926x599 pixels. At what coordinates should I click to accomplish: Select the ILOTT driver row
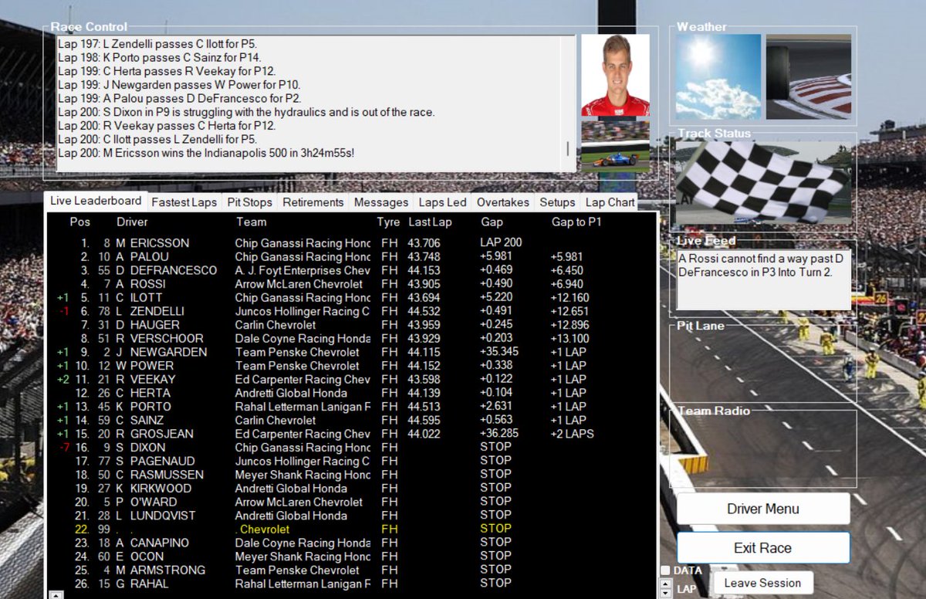(351, 298)
